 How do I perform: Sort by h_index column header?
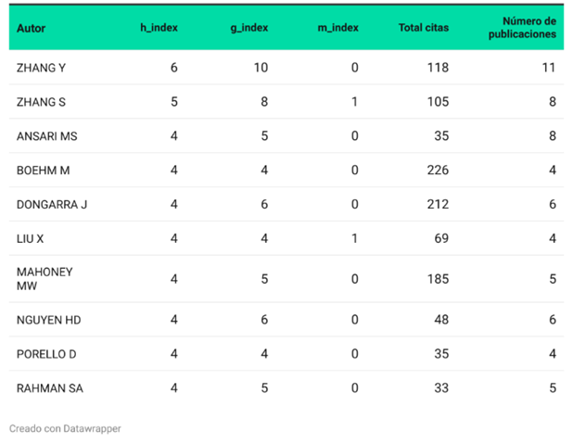point(159,28)
